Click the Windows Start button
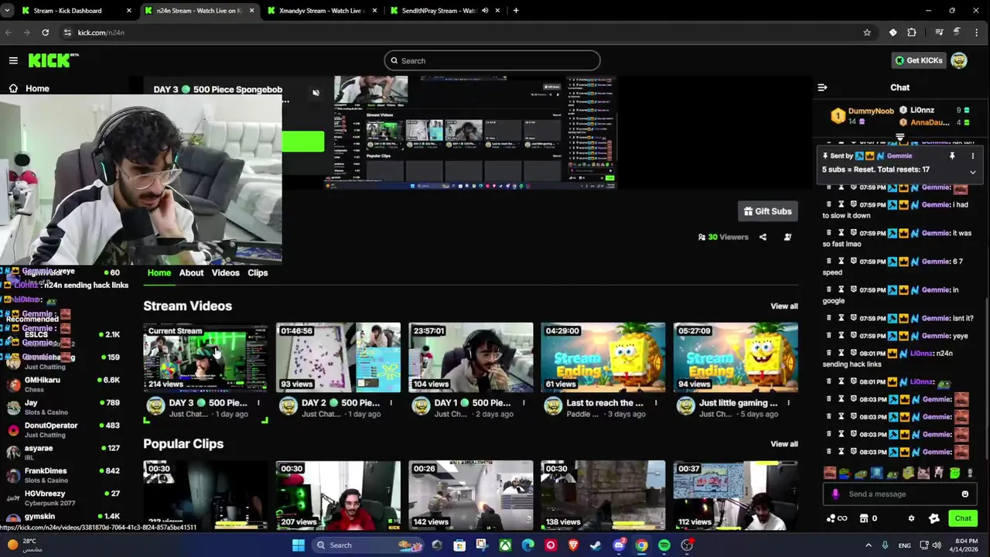Screen dimensions: 990x557 [299, 545]
